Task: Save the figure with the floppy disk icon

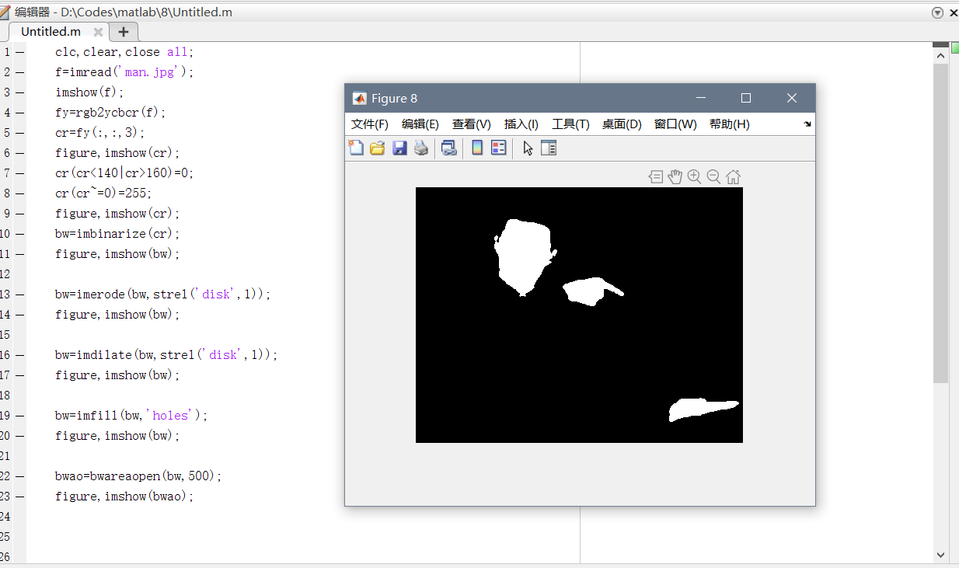Action: point(399,148)
